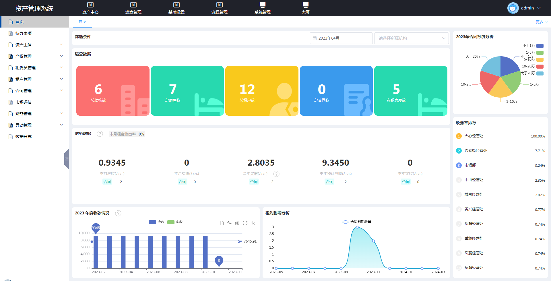The width and height of the screenshot is (551, 281).
Task: Click help icon next to 当年欠缴(万元)
Action: 276,174
